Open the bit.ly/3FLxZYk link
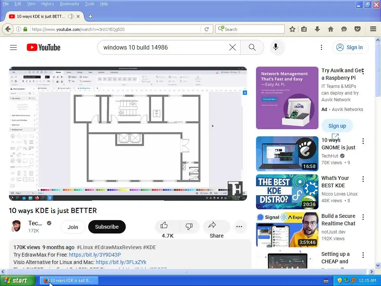Viewport: 381px width, 286px height. click(121, 262)
